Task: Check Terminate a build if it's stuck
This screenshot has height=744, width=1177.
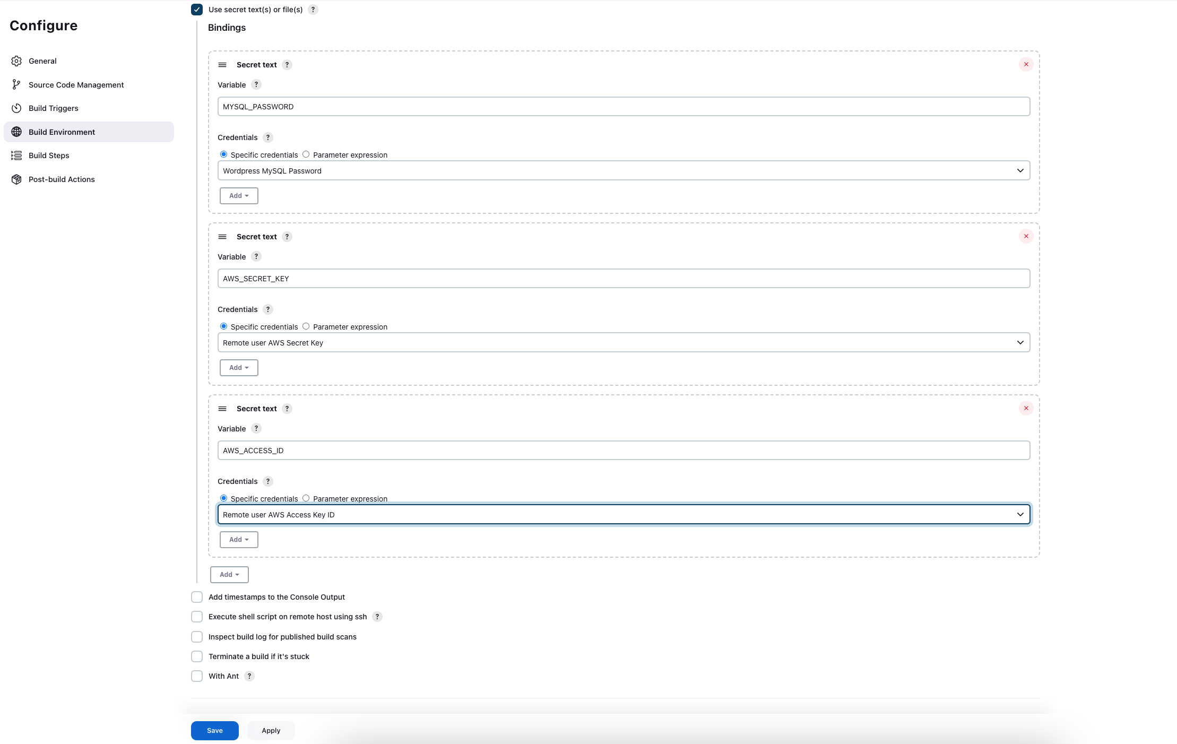Action: point(197,656)
